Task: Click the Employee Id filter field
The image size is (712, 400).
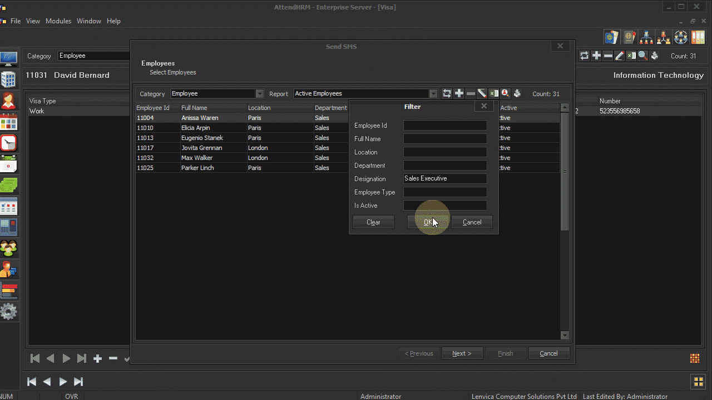Action: click(445, 126)
